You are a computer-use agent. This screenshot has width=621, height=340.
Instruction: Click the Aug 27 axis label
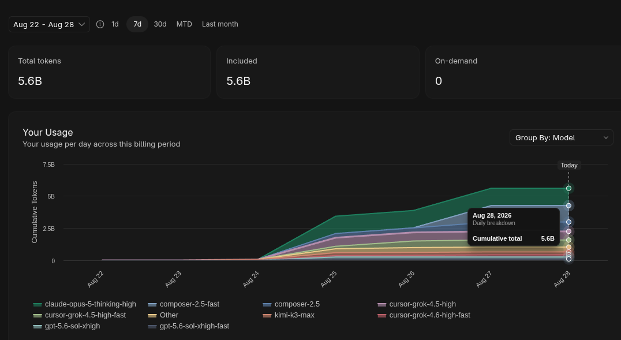click(484, 279)
